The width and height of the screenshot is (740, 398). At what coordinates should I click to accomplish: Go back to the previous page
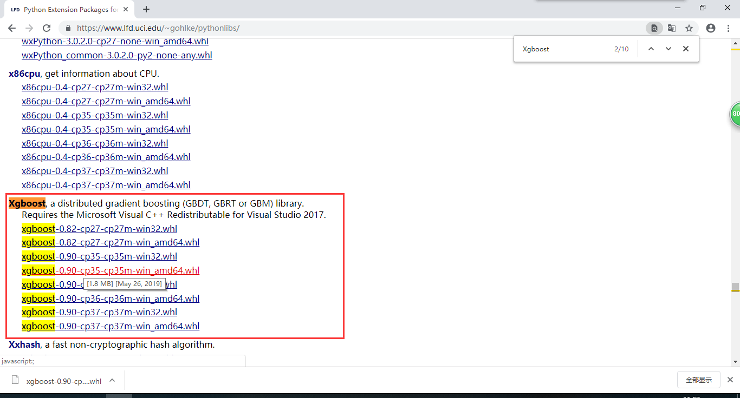click(12, 28)
